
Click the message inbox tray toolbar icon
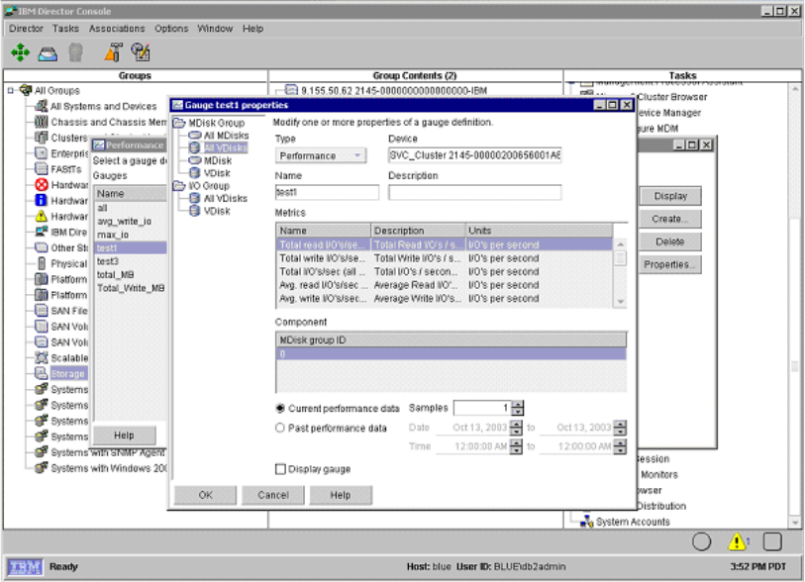click(x=48, y=51)
